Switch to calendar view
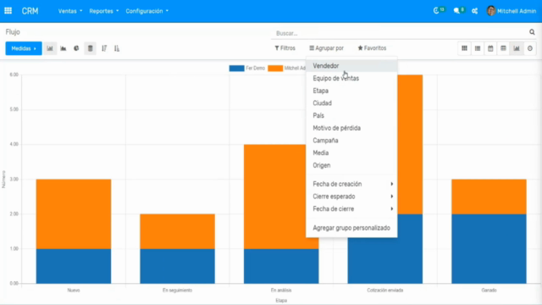The height and width of the screenshot is (305, 542). 490,48
